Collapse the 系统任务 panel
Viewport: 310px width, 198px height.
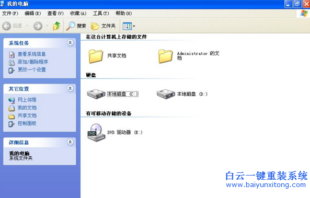70,43
